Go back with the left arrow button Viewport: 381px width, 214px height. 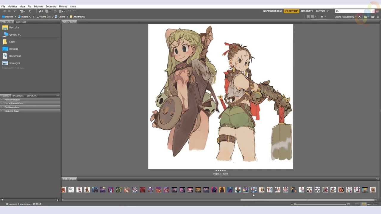[4, 11]
